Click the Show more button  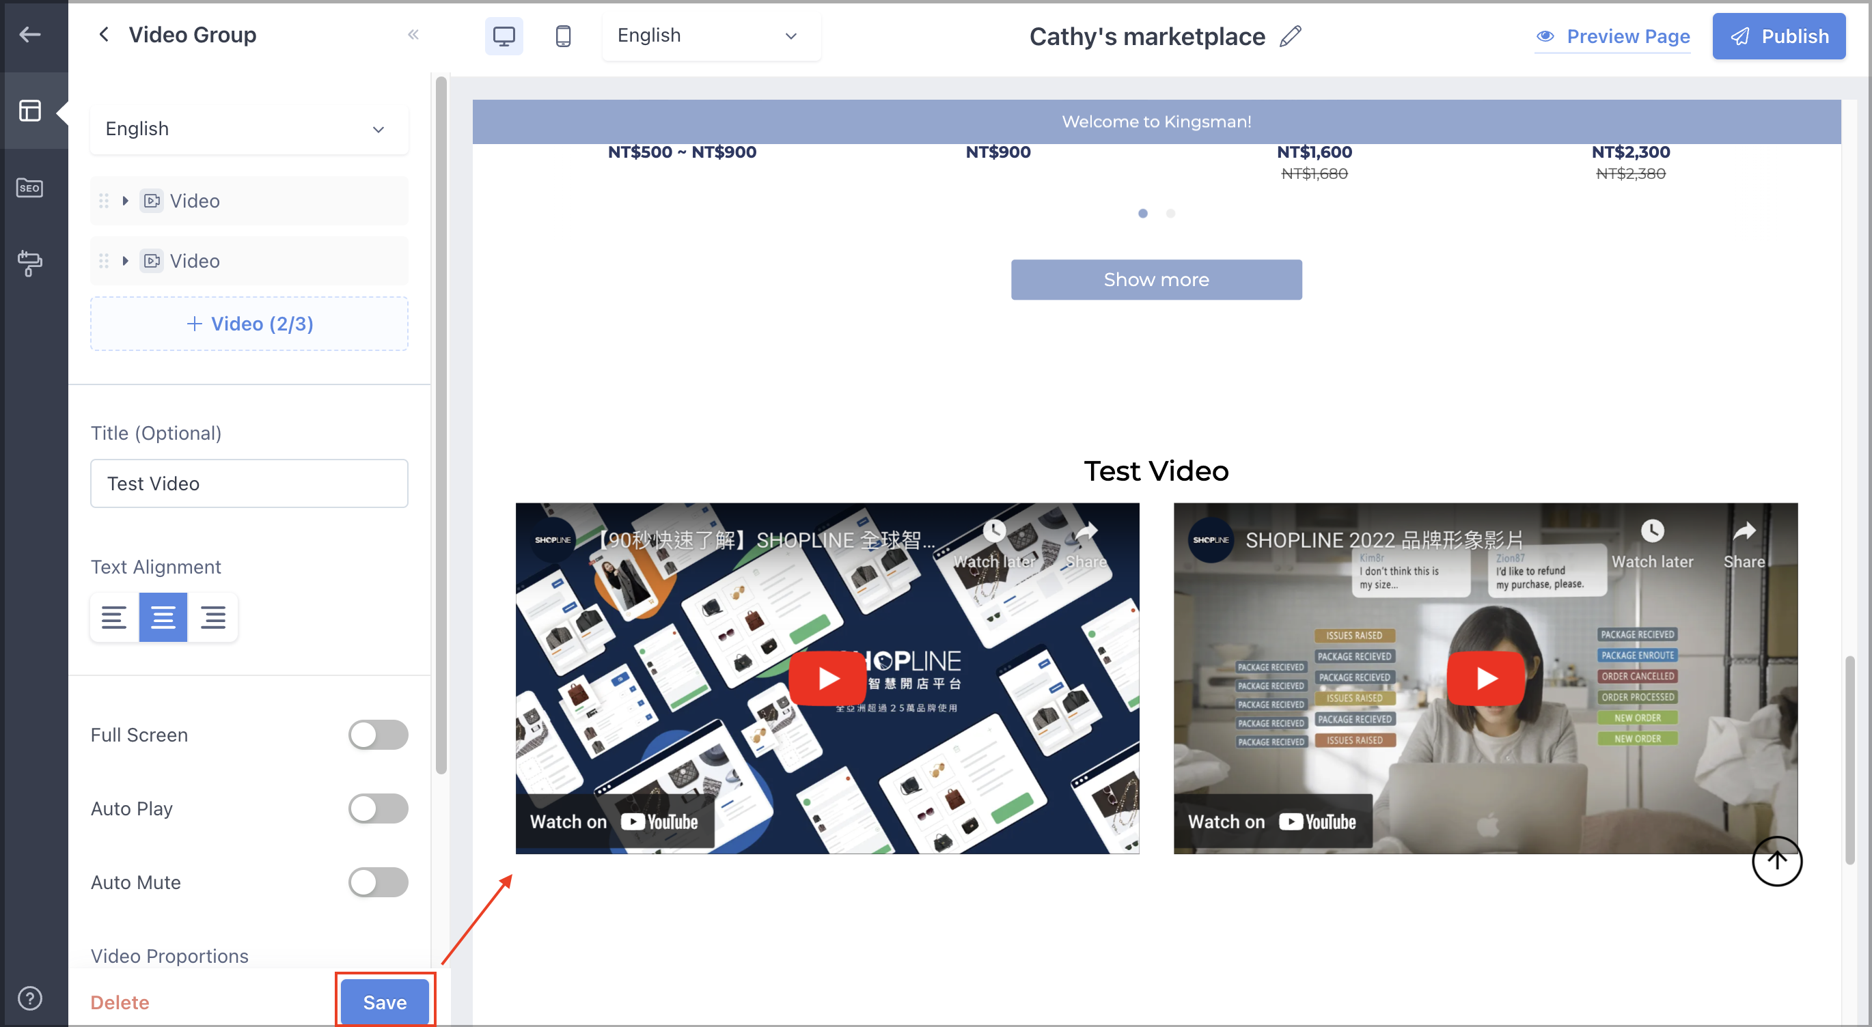pyautogui.click(x=1156, y=280)
